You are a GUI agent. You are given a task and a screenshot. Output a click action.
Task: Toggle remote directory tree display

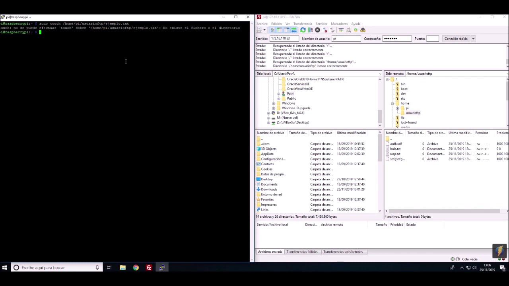point(286,30)
